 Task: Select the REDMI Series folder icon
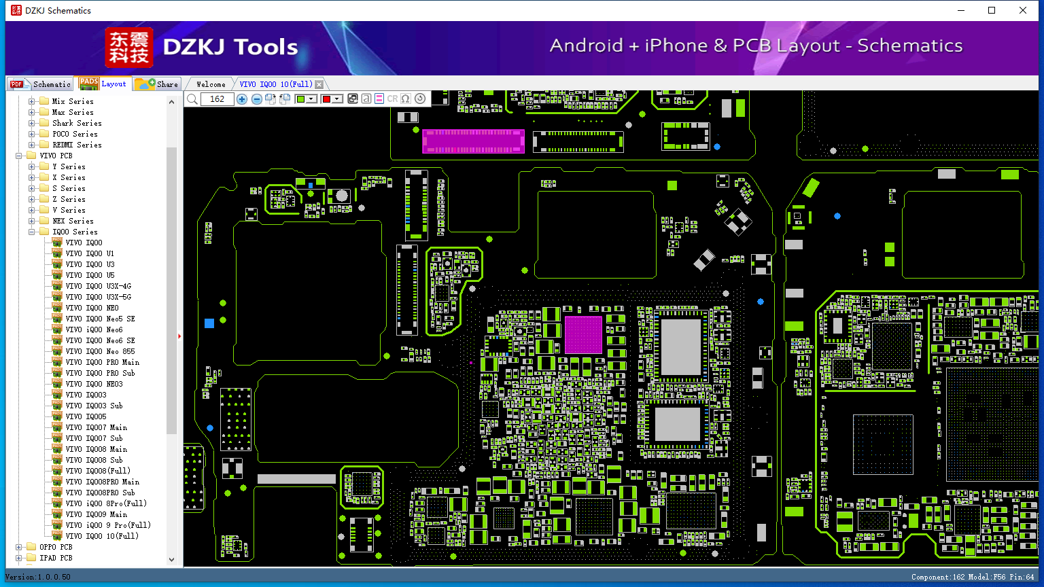click(44, 145)
